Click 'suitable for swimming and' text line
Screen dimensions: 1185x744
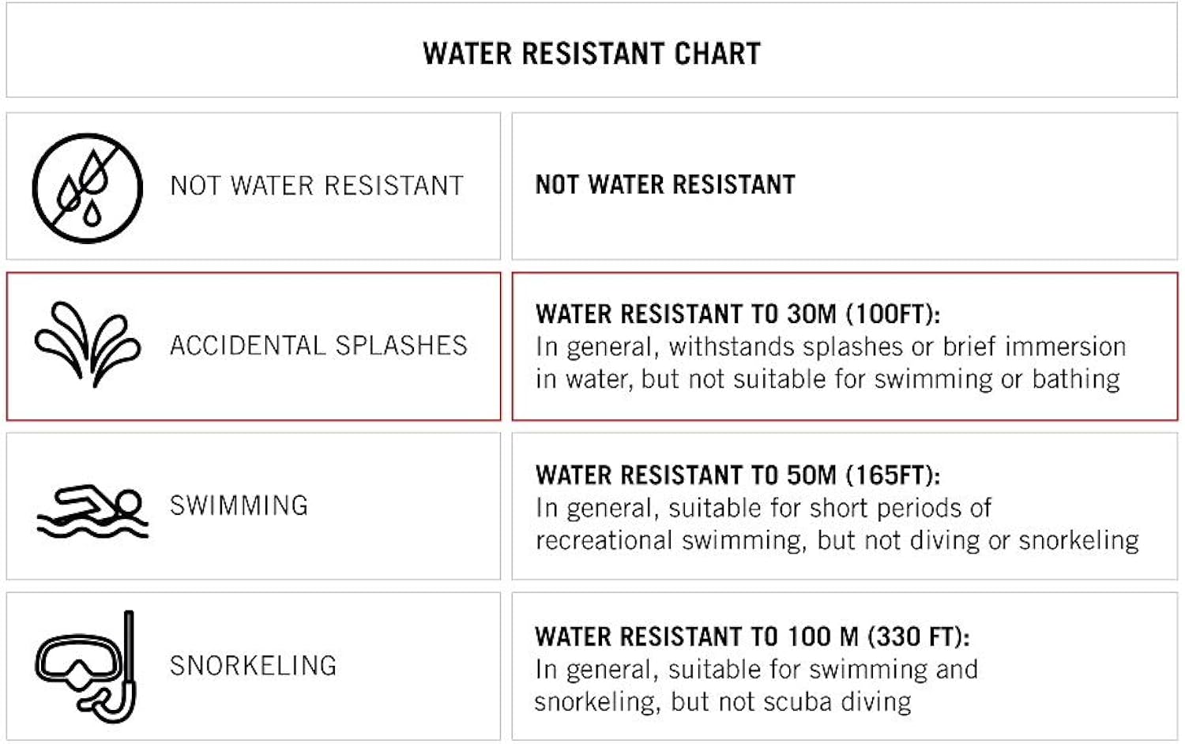tap(756, 670)
